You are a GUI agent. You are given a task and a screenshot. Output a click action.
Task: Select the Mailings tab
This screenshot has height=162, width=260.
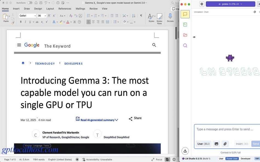click(80, 9)
